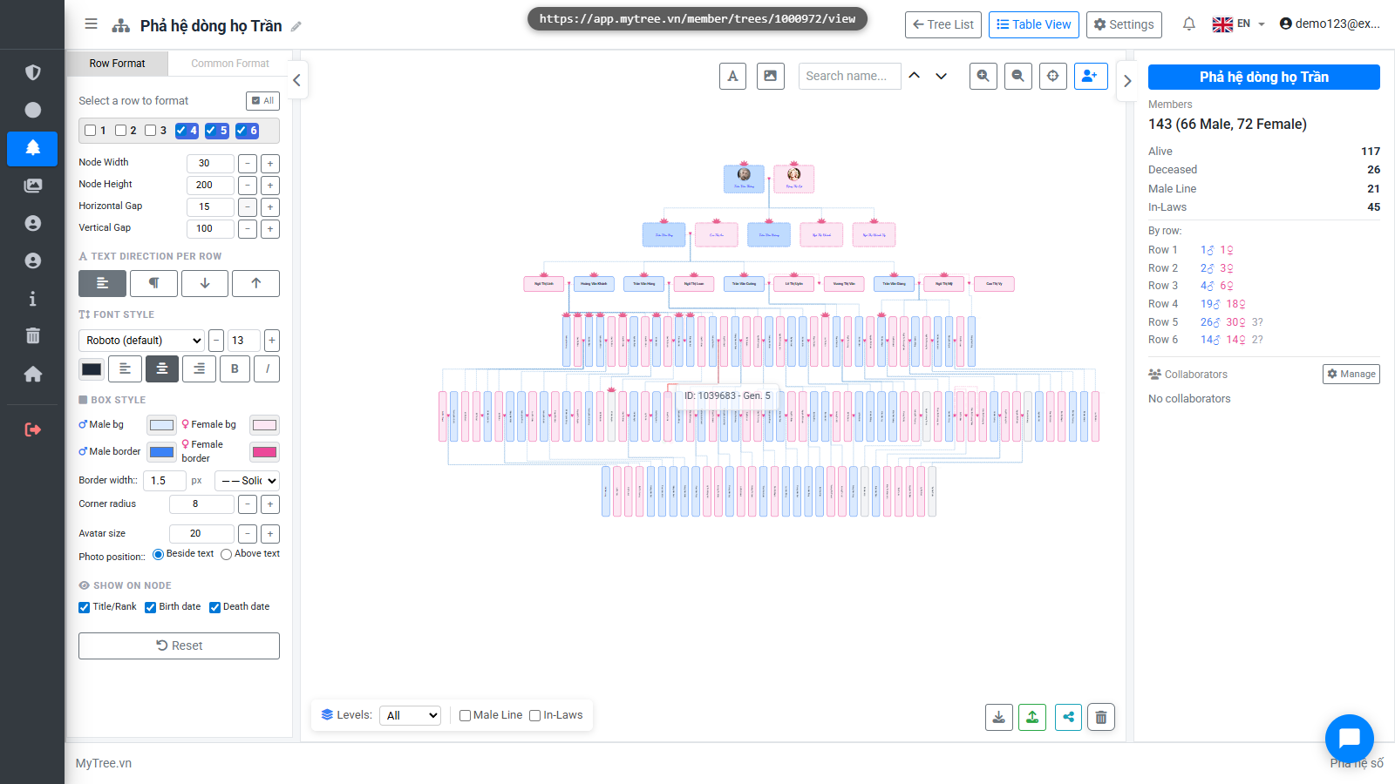Click the shield icon in sidebar

33,72
